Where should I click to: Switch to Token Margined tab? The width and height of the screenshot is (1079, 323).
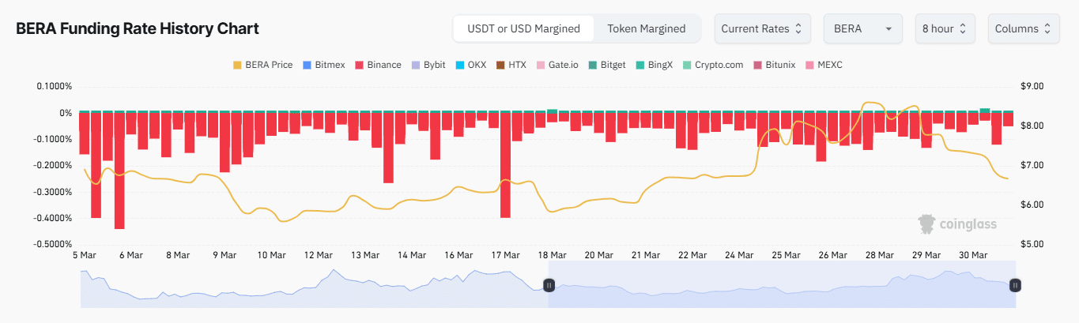coord(646,28)
